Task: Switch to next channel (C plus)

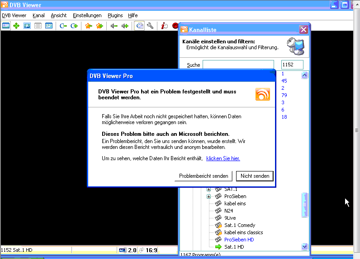Action: 74,26
